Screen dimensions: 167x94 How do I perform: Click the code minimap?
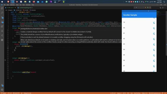point(161,14)
